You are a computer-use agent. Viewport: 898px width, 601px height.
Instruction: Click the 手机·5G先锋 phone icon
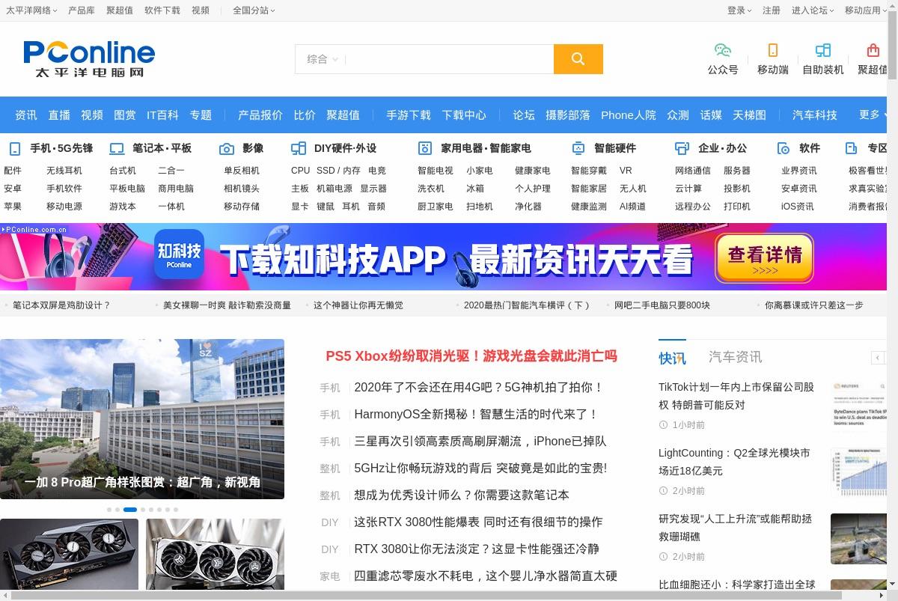tap(15, 148)
